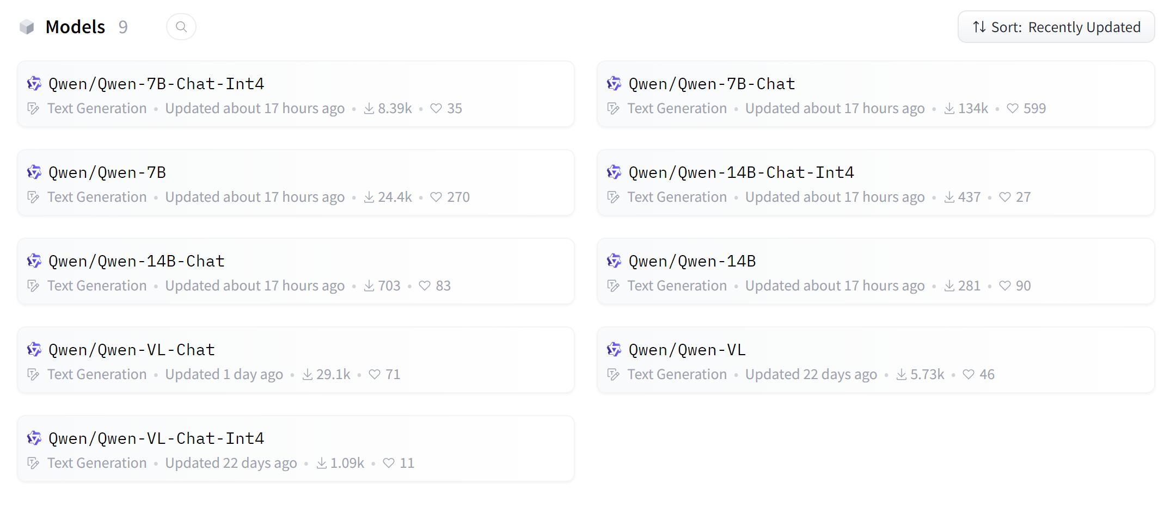Screen dimensions: 1164x520
Task: Click Qwen avatar icon beside Qwen-14B-Chat-Int4
Action: (614, 172)
